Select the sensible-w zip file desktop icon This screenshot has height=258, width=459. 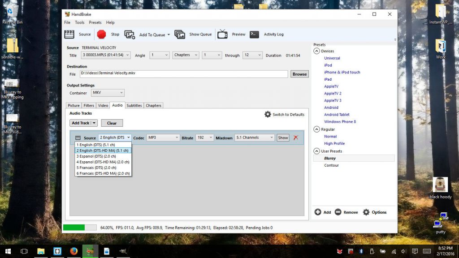(x=12, y=48)
